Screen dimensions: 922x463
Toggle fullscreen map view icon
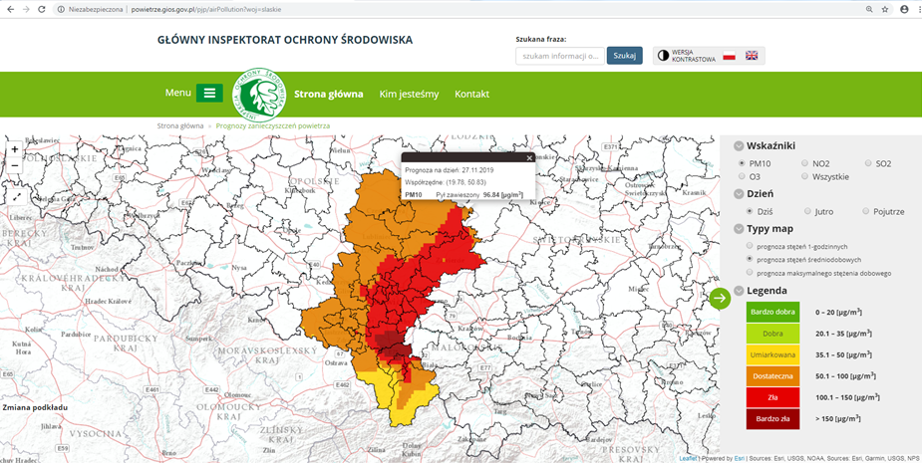point(14,197)
